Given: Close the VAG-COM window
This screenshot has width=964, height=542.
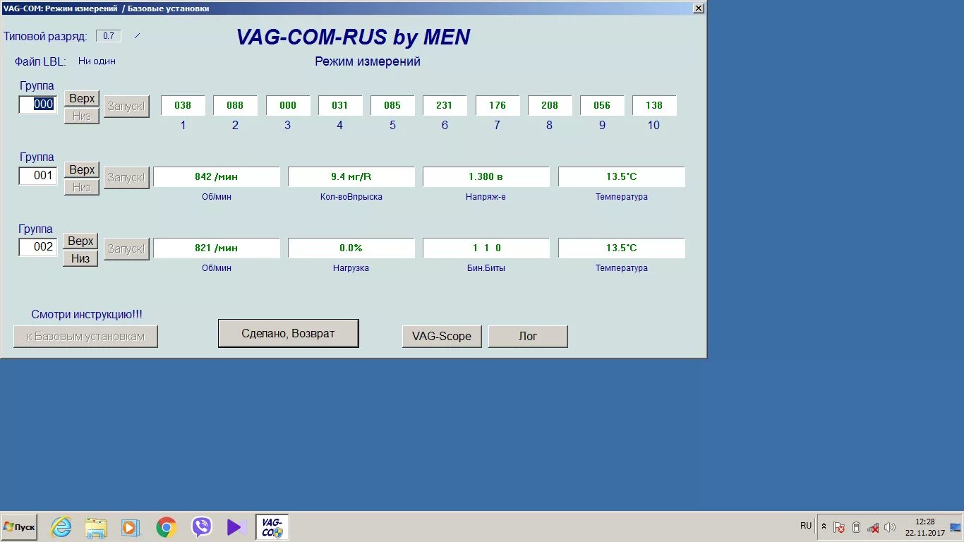Looking at the screenshot, I should coord(698,8).
